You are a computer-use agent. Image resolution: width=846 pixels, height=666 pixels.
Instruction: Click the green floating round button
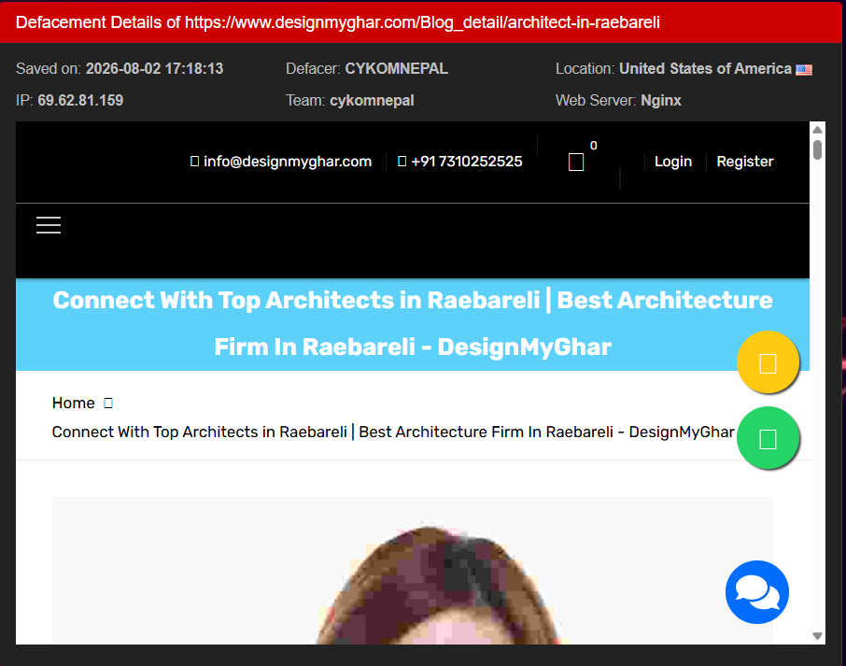pos(768,438)
